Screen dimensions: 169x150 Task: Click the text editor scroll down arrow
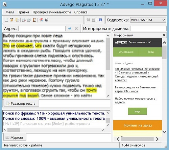108,96
